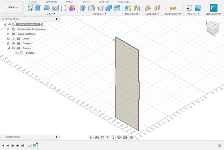Expand Configuración del documento node
The height and width of the screenshot is (150, 224).
[8, 29]
